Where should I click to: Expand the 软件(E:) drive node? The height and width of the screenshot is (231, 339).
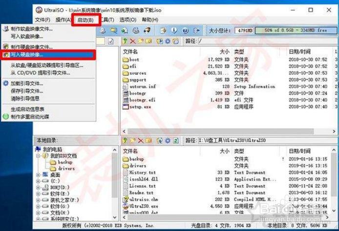coord(38,193)
